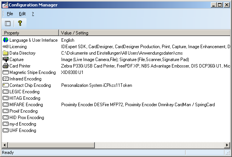Viewport: 232px width, 157px height.
Task: Open the ? help menu
Action: (x=33, y=14)
